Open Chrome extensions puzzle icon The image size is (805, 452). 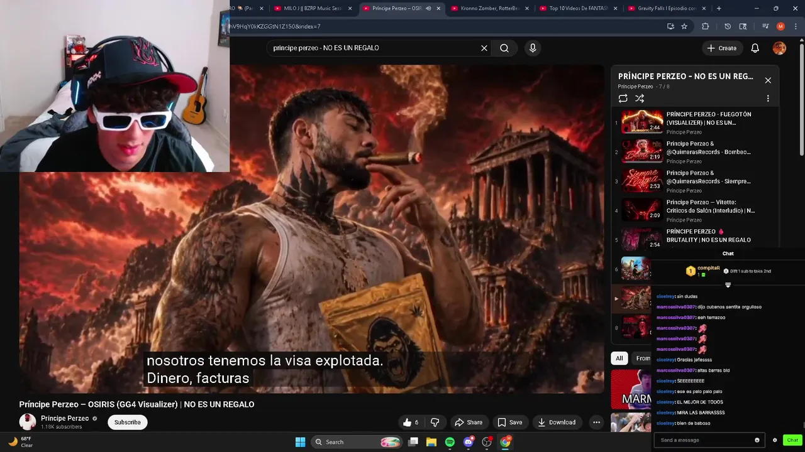705,26
